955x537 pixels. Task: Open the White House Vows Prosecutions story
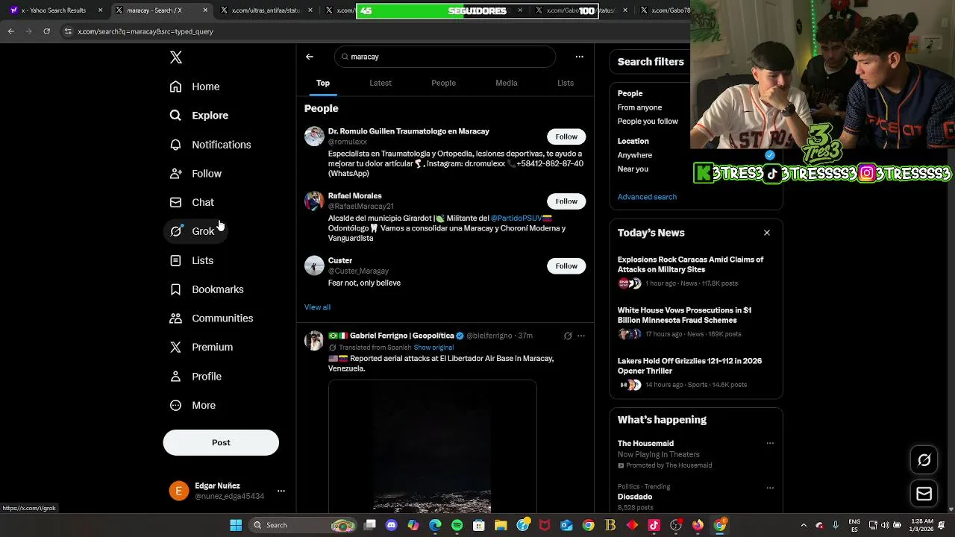coord(695,322)
